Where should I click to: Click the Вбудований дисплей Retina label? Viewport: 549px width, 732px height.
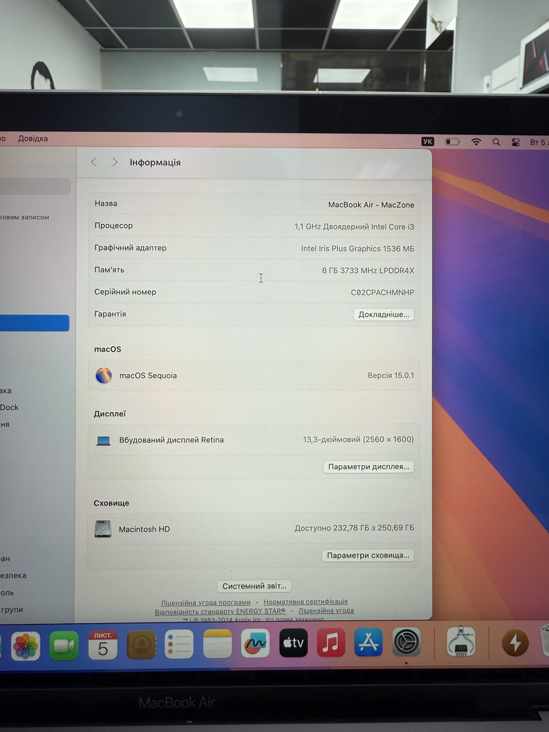(171, 440)
